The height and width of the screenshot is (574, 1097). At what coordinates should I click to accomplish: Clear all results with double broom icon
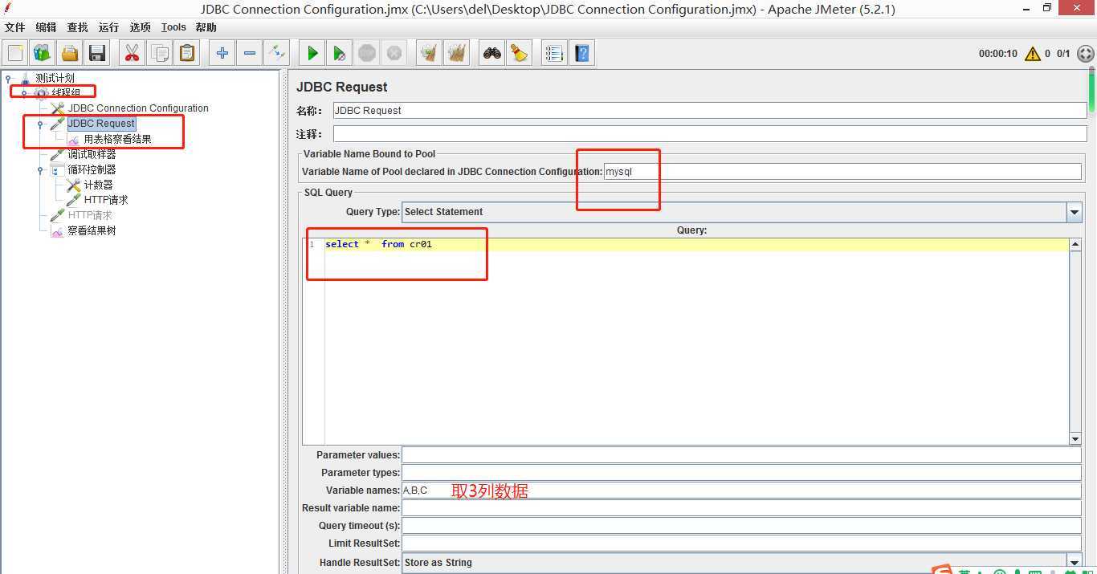(456, 53)
